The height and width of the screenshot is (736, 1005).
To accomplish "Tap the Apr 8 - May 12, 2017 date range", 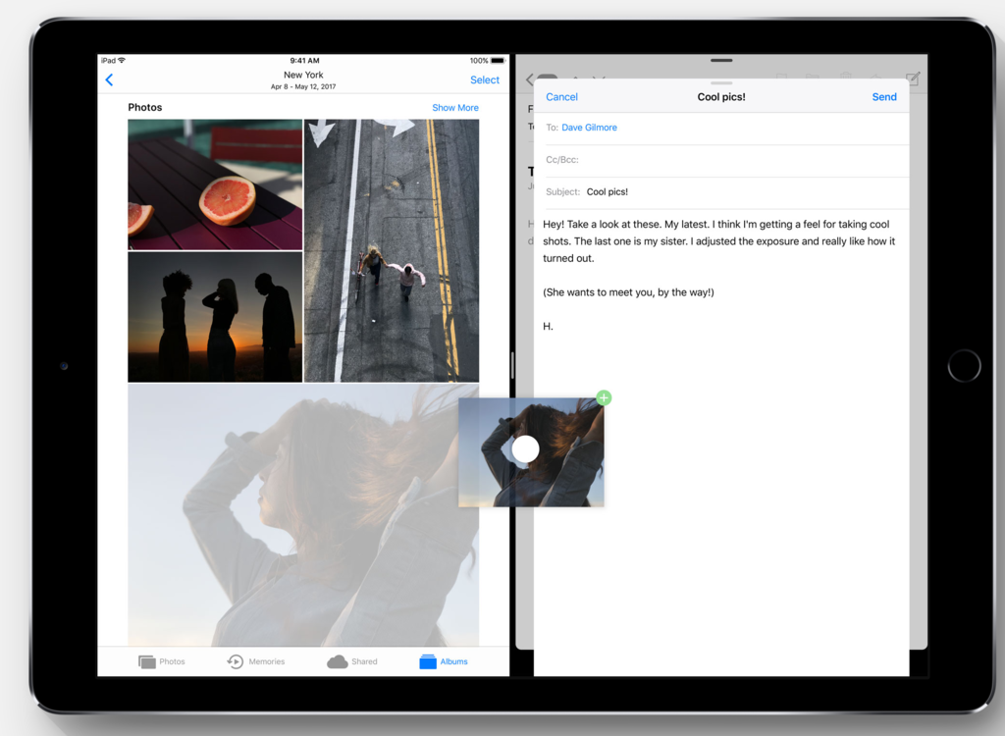I will click(x=303, y=86).
